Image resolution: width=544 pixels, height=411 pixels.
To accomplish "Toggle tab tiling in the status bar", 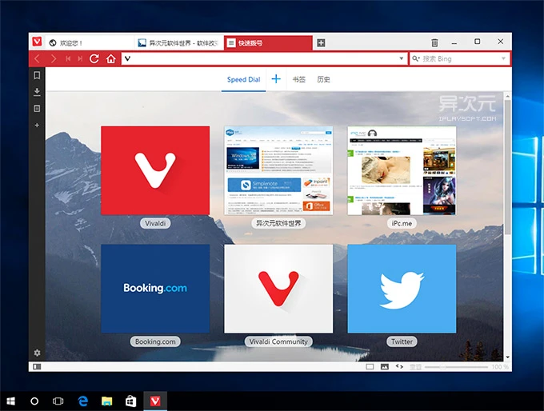I will (370, 366).
